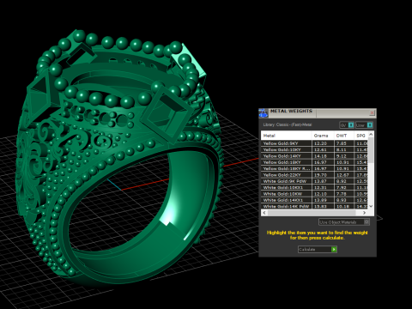Select the Yellow Gold:14KY row
This screenshot has height=309, width=412.
314,156
